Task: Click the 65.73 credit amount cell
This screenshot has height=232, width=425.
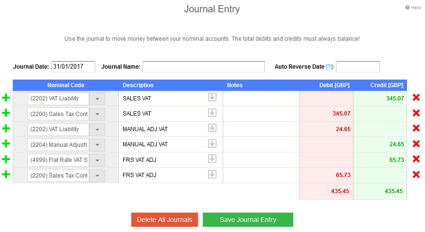Action: click(380, 160)
